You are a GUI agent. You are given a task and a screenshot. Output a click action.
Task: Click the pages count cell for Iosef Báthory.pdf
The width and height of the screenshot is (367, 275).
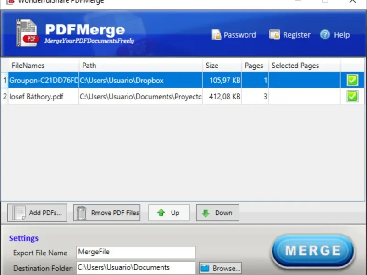click(x=255, y=97)
